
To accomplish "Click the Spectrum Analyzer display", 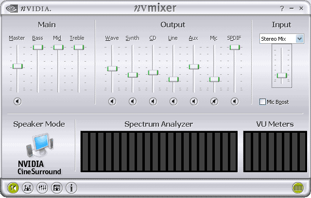I will pyautogui.click(x=158, y=150).
